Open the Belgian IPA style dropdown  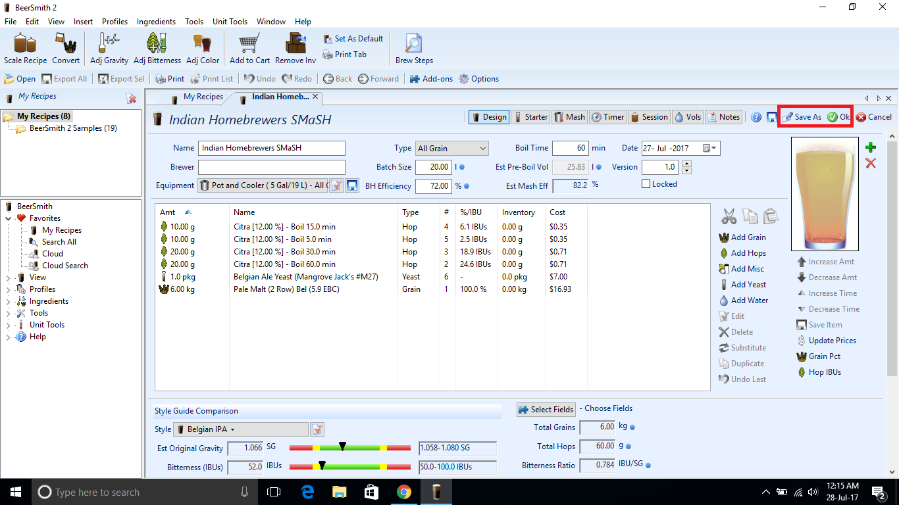click(x=241, y=429)
